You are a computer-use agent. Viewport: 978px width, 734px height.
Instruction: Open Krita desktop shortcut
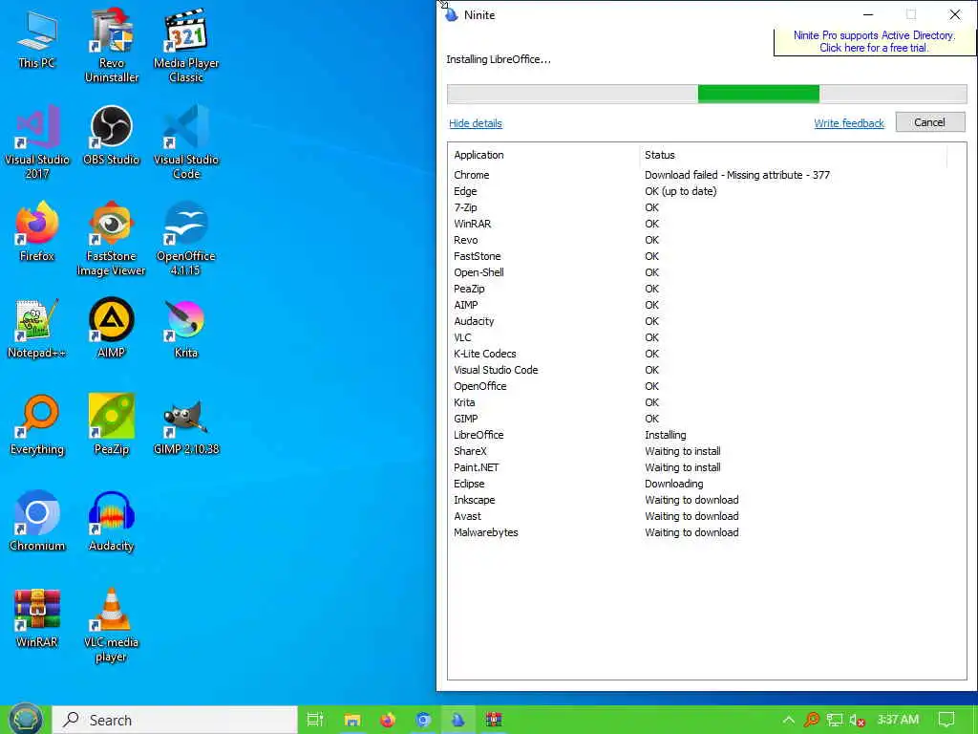pyautogui.click(x=186, y=329)
